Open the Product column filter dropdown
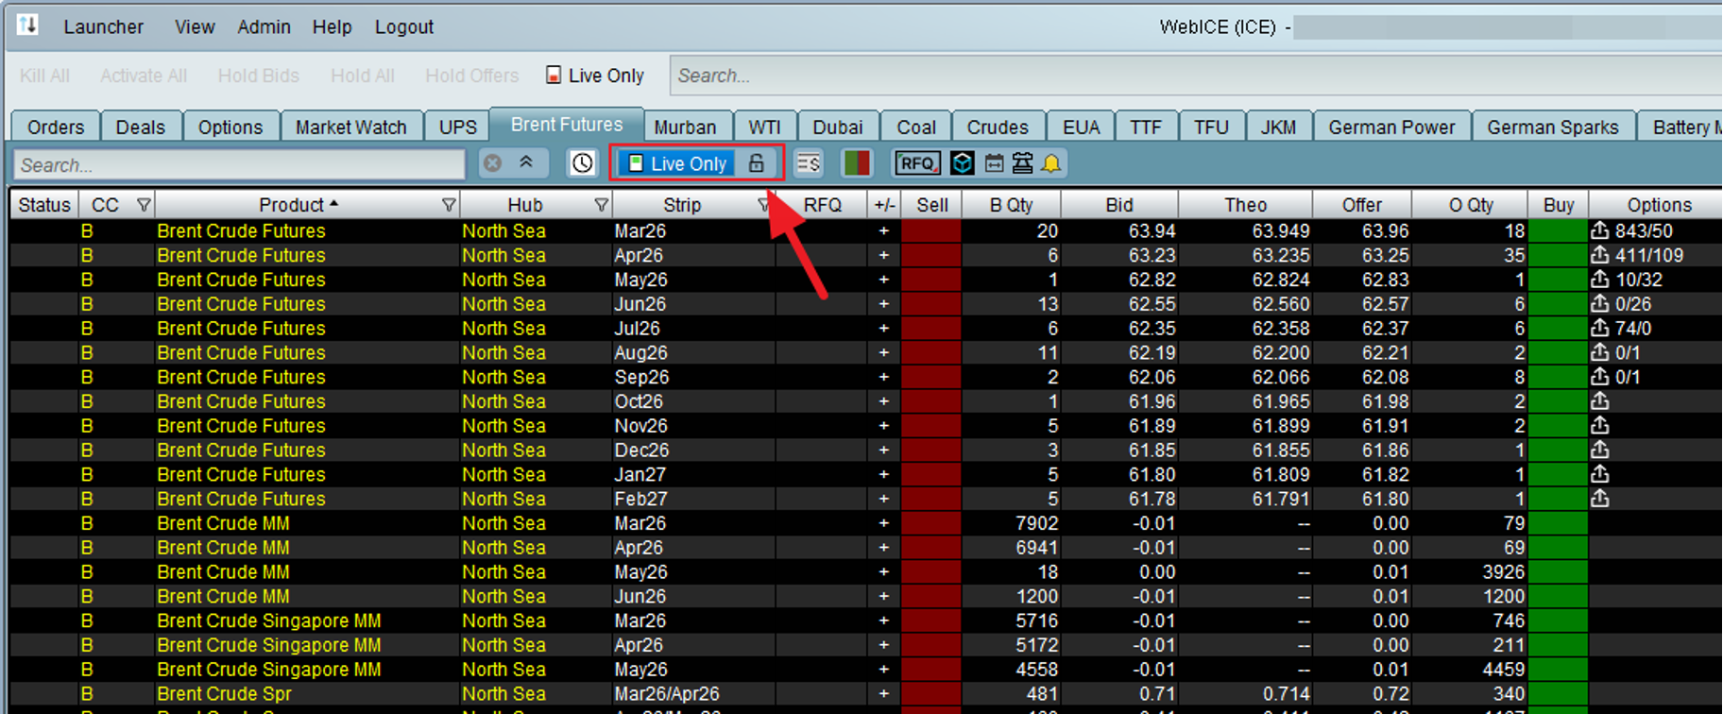Viewport: 1723px width, 714px height. pos(449,205)
